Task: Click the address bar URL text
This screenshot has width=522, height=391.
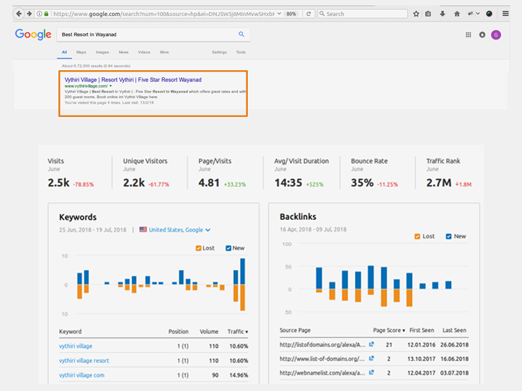Action: [x=164, y=14]
